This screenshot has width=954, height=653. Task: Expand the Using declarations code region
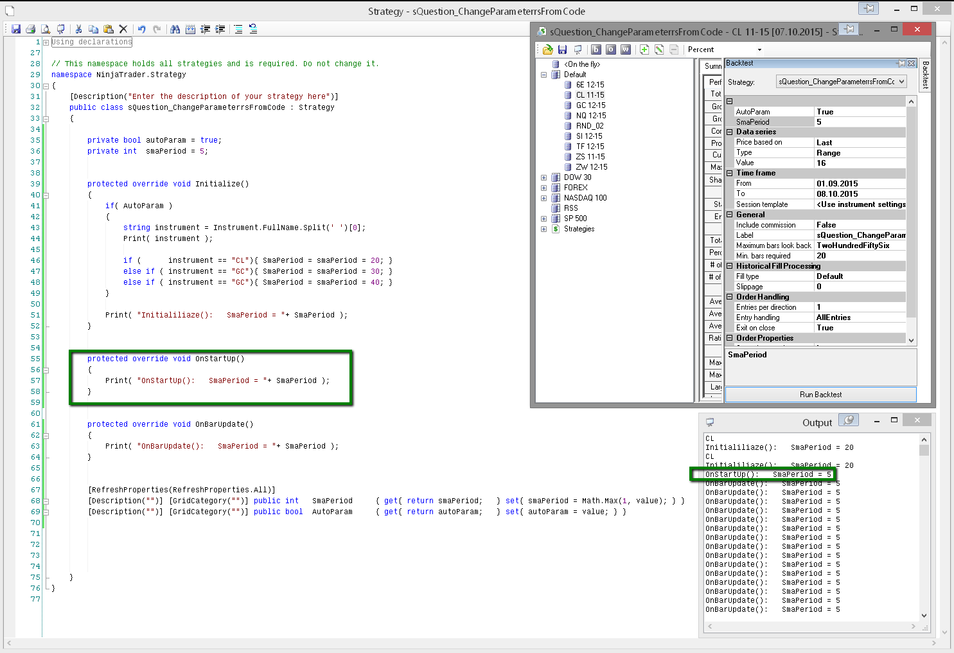(x=46, y=42)
